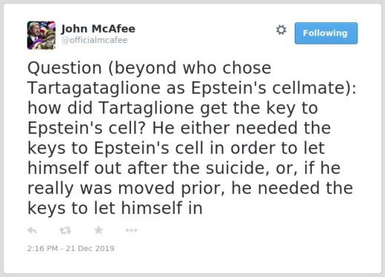Open the gear settings icon beside Following

(281, 30)
